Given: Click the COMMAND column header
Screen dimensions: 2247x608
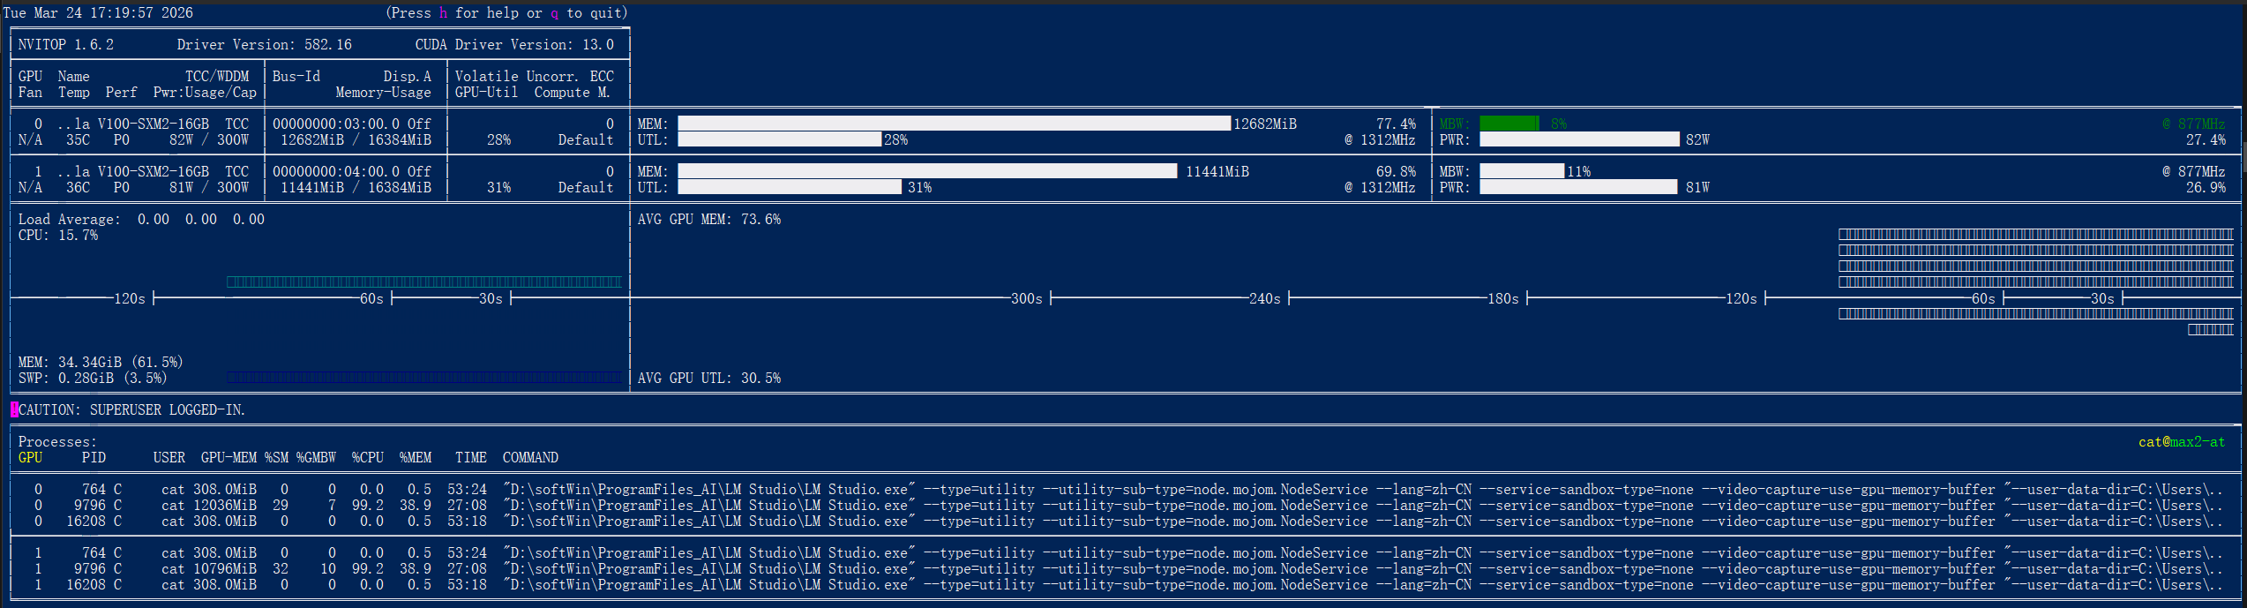Looking at the screenshot, I should point(530,458).
